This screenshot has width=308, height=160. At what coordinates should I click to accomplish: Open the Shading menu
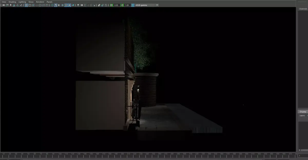(12, 2)
